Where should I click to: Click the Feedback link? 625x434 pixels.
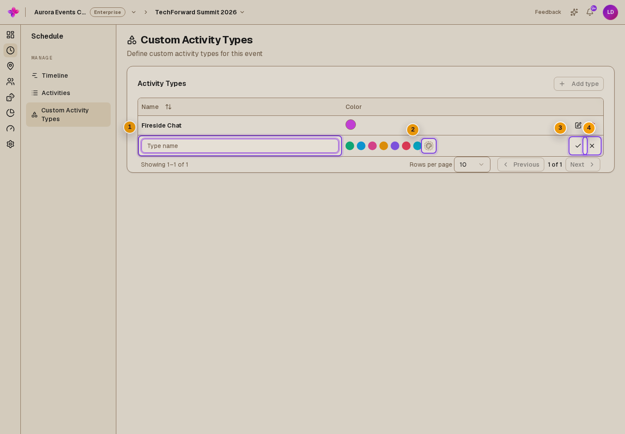(x=548, y=12)
